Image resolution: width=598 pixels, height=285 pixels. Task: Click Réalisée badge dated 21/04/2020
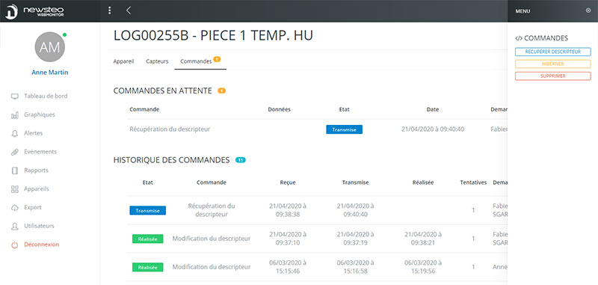click(x=147, y=239)
